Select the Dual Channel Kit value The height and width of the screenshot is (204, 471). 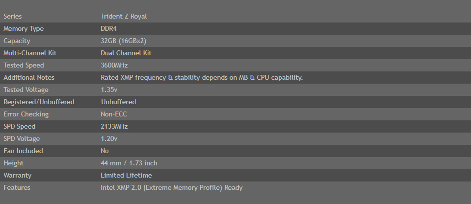pyautogui.click(x=126, y=53)
